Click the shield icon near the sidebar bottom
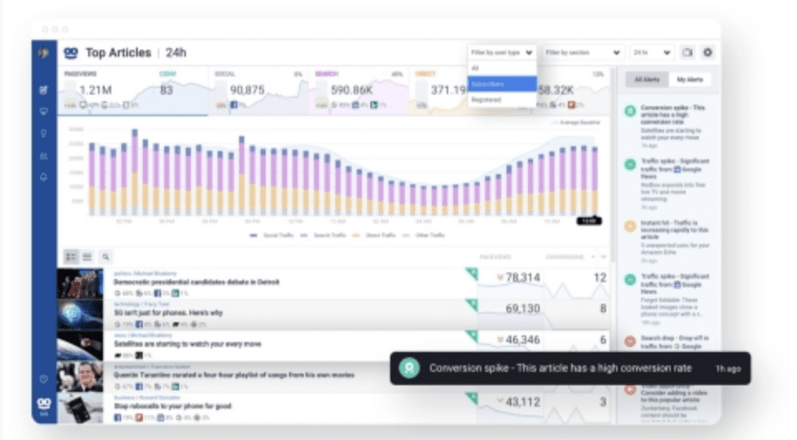 click(44, 379)
